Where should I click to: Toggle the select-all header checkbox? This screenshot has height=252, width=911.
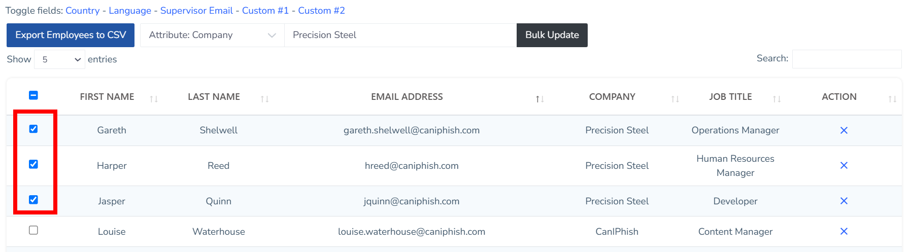point(33,95)
